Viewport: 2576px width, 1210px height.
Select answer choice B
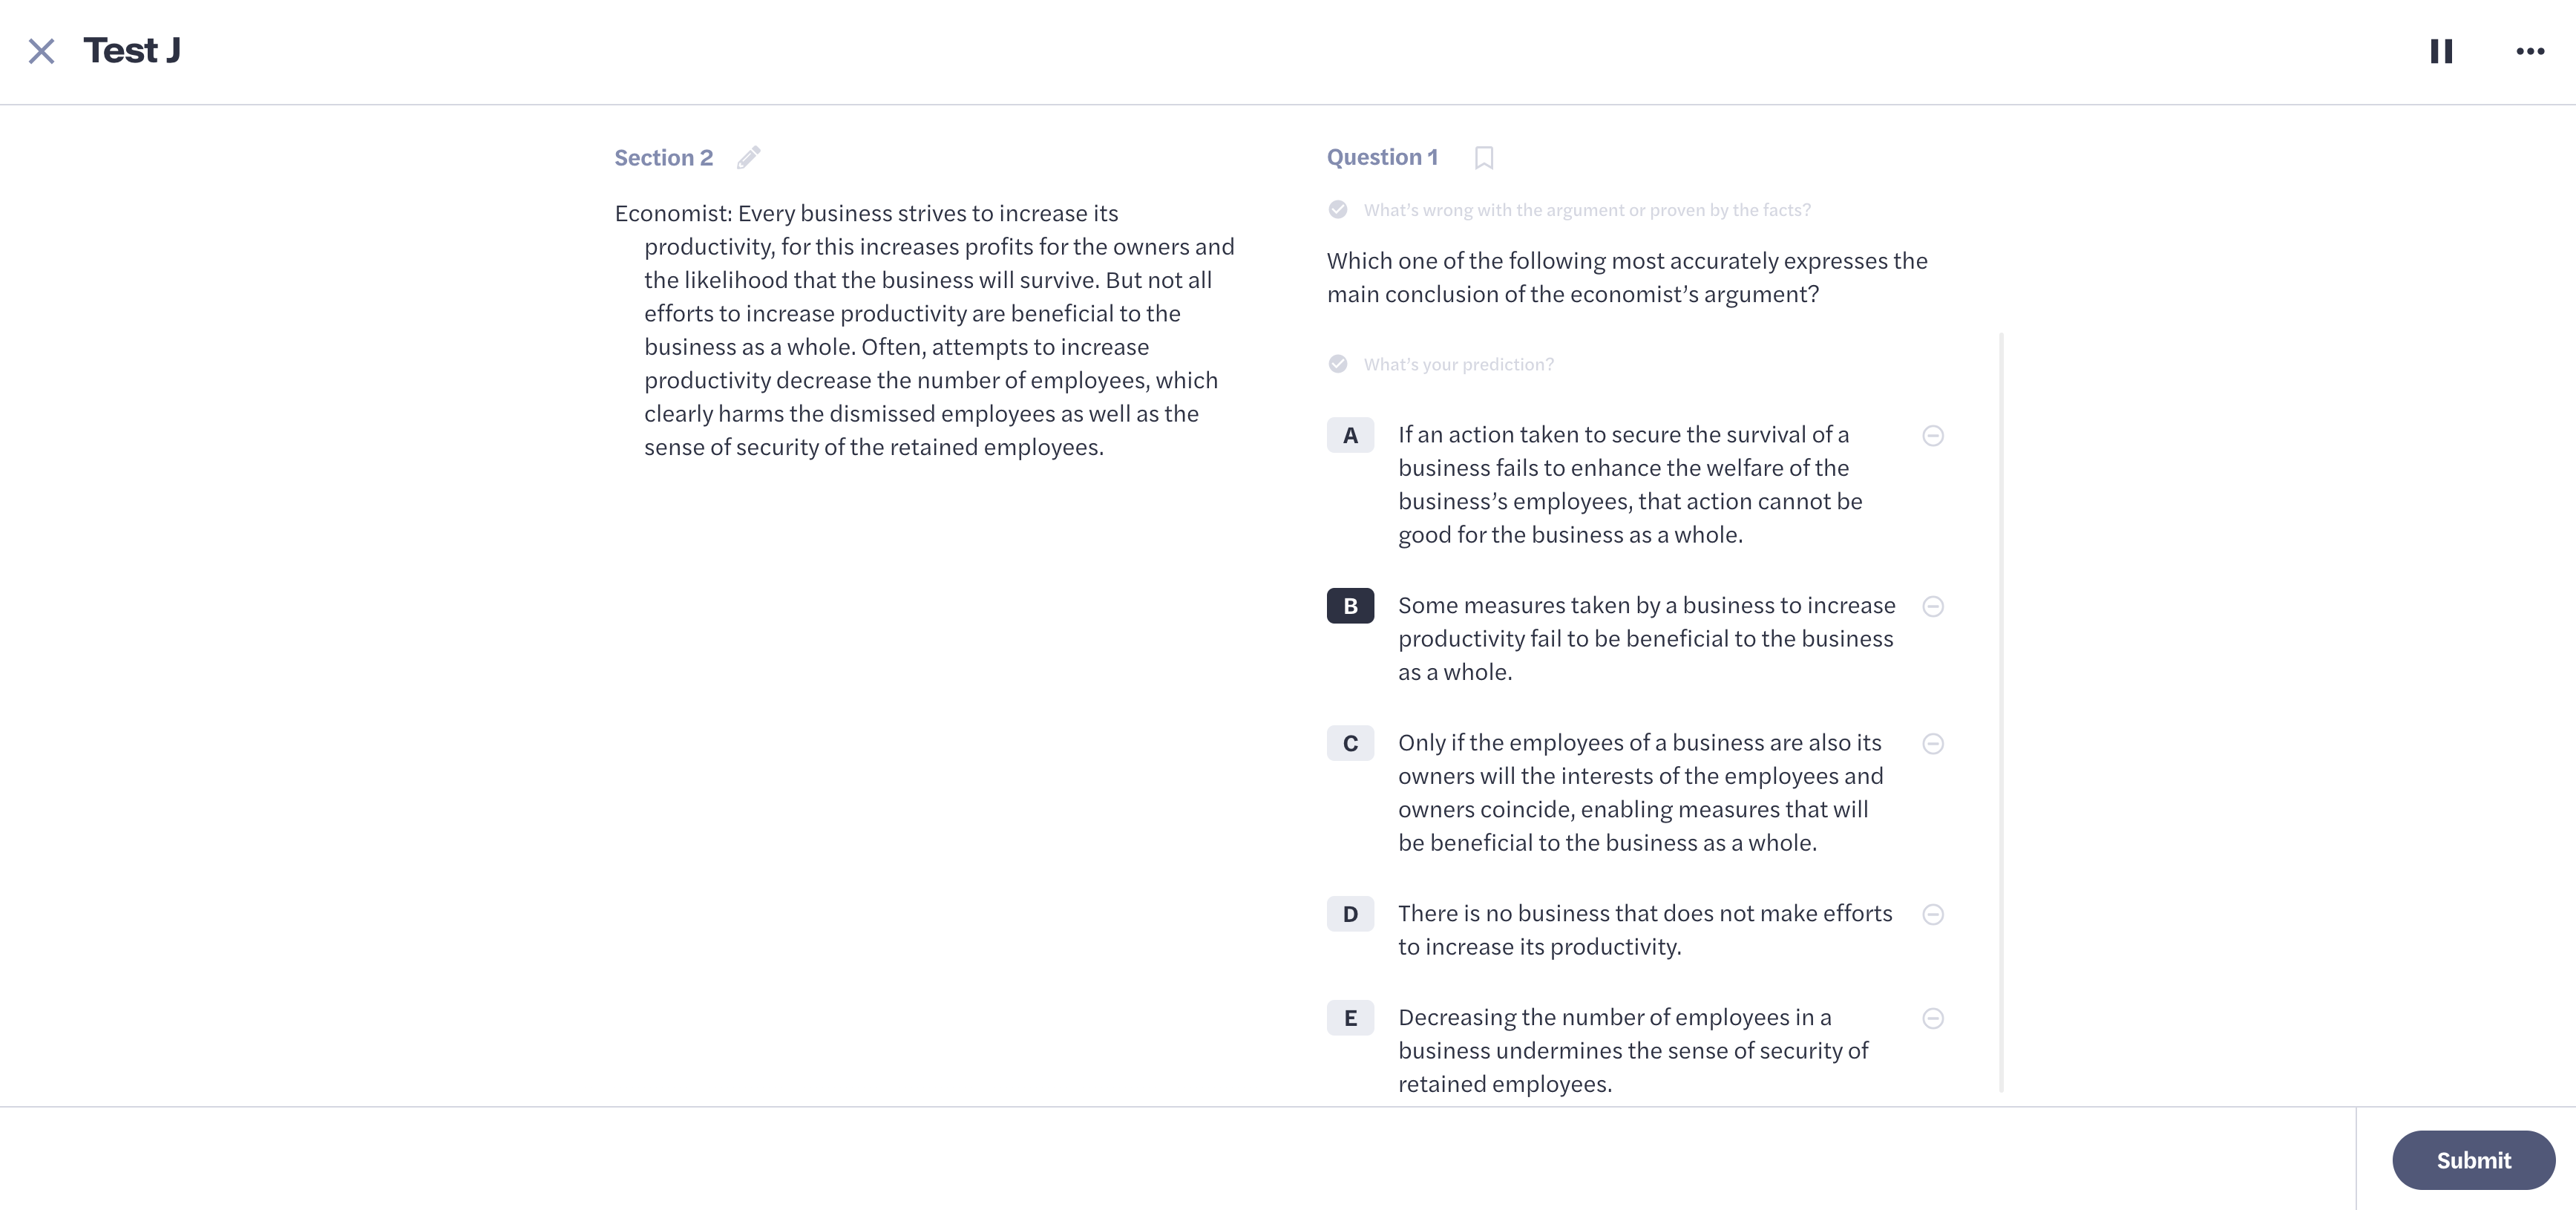point(1350,606)
